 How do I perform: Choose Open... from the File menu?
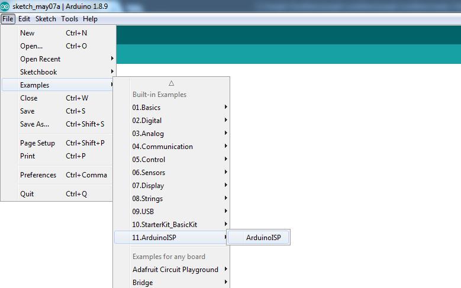pyautogui.click(x=57, y=46)
